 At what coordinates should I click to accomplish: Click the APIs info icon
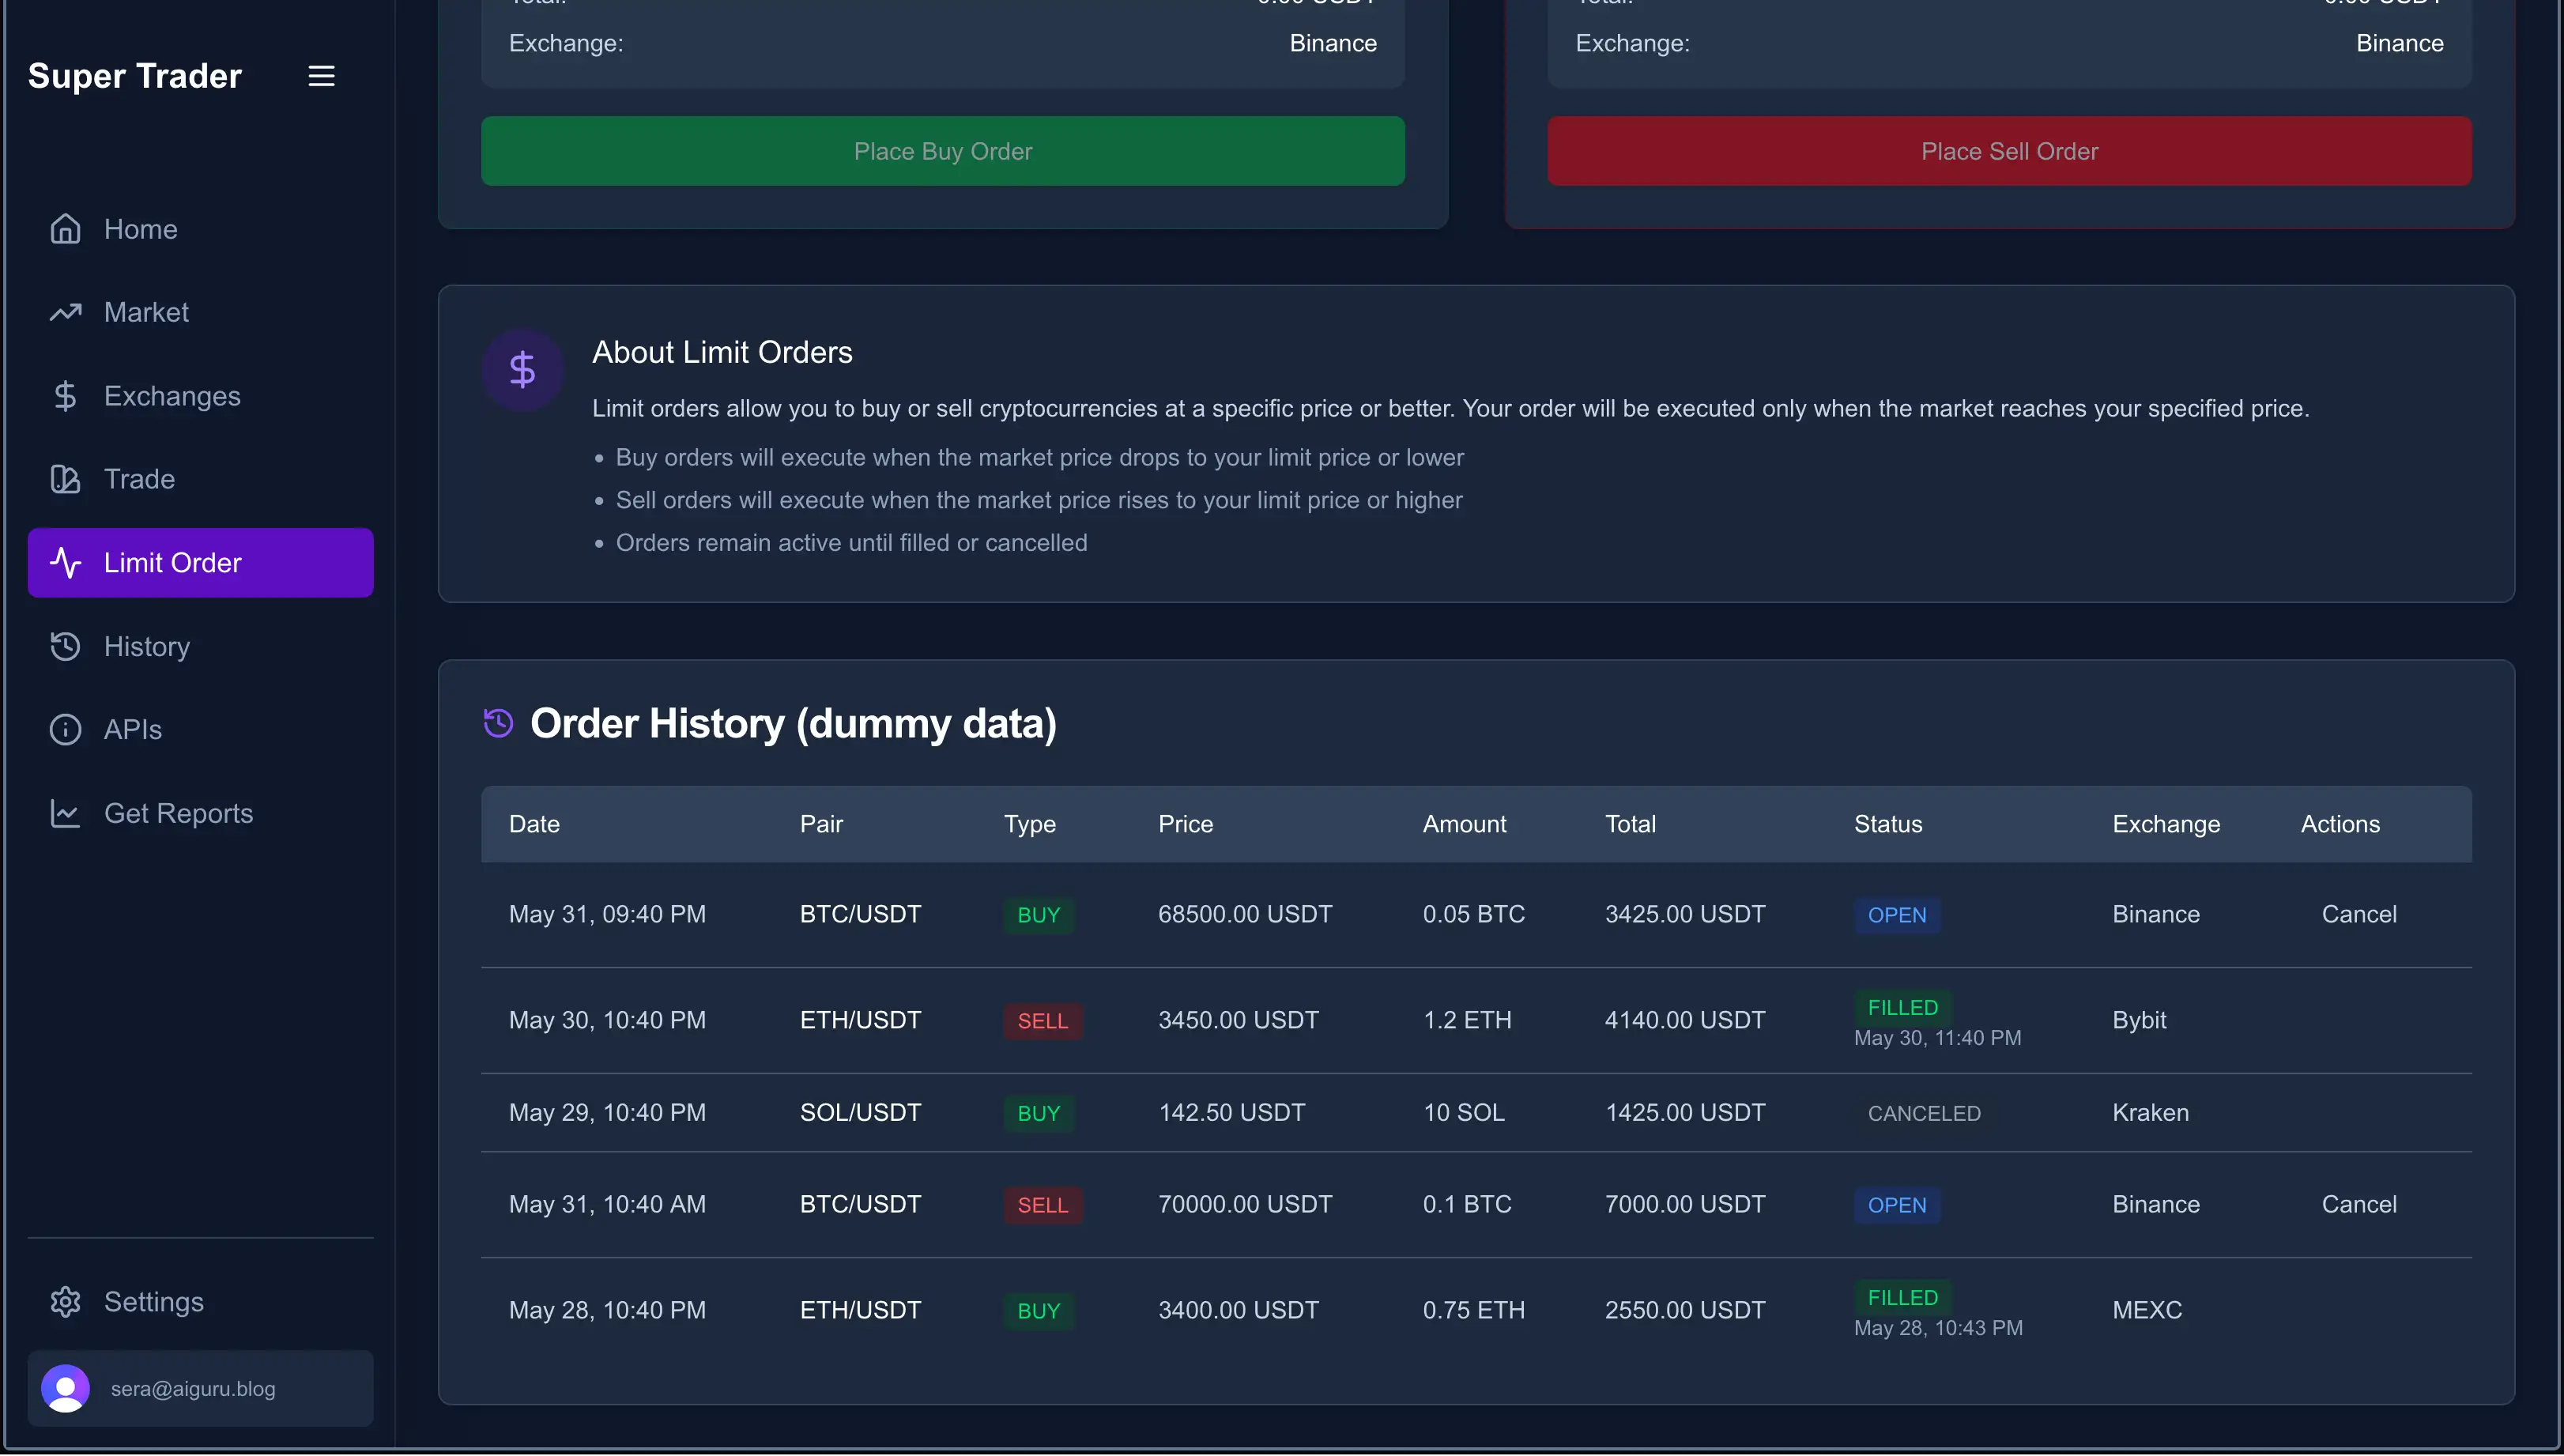(x=65, y=729)
